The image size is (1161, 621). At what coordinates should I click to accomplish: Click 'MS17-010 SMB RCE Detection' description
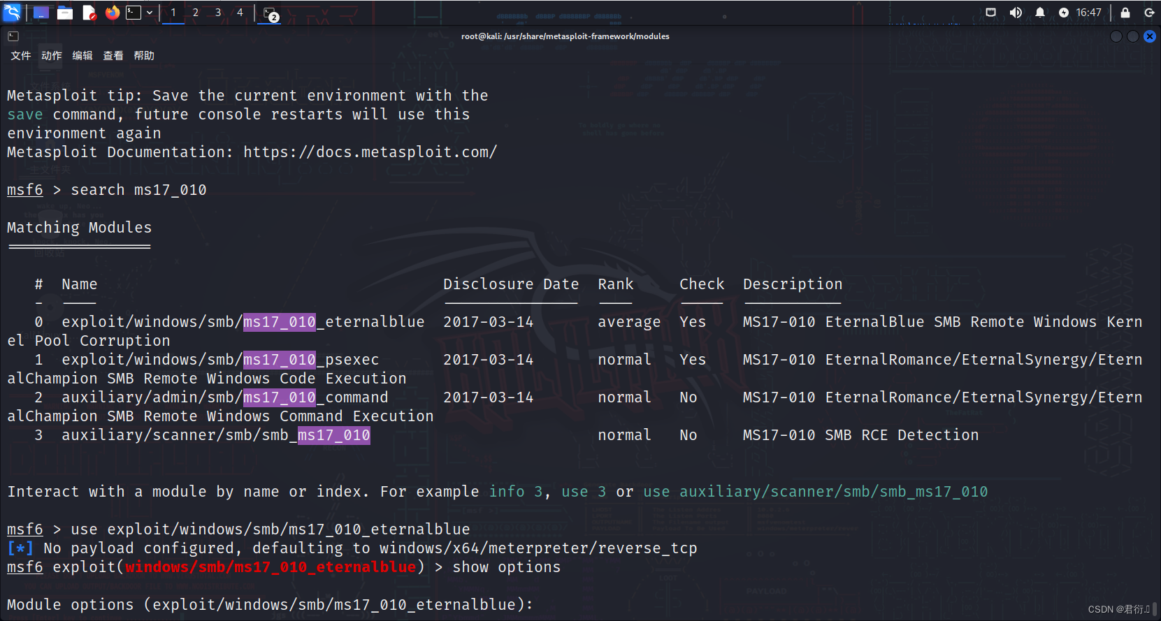860,435
